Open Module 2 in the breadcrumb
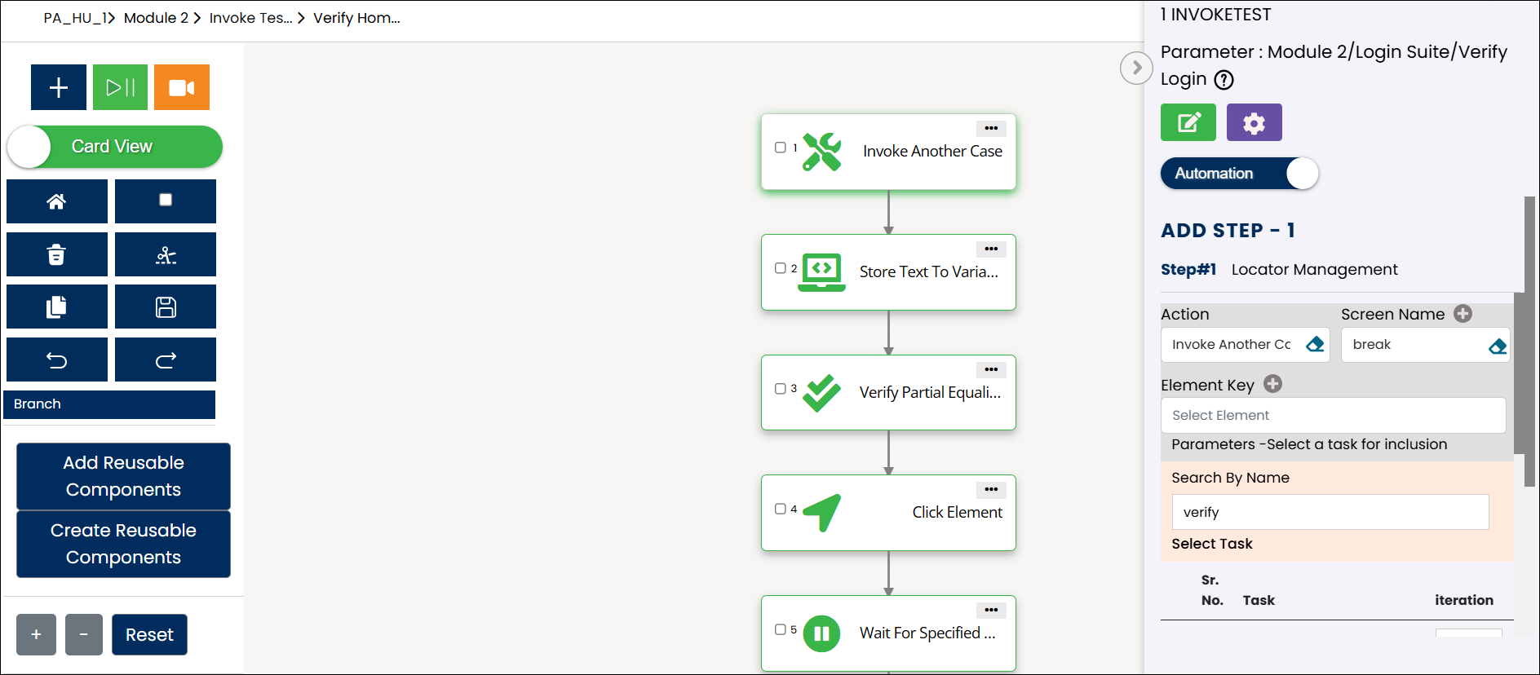1540x675 pixels. [x=156, y=18]
